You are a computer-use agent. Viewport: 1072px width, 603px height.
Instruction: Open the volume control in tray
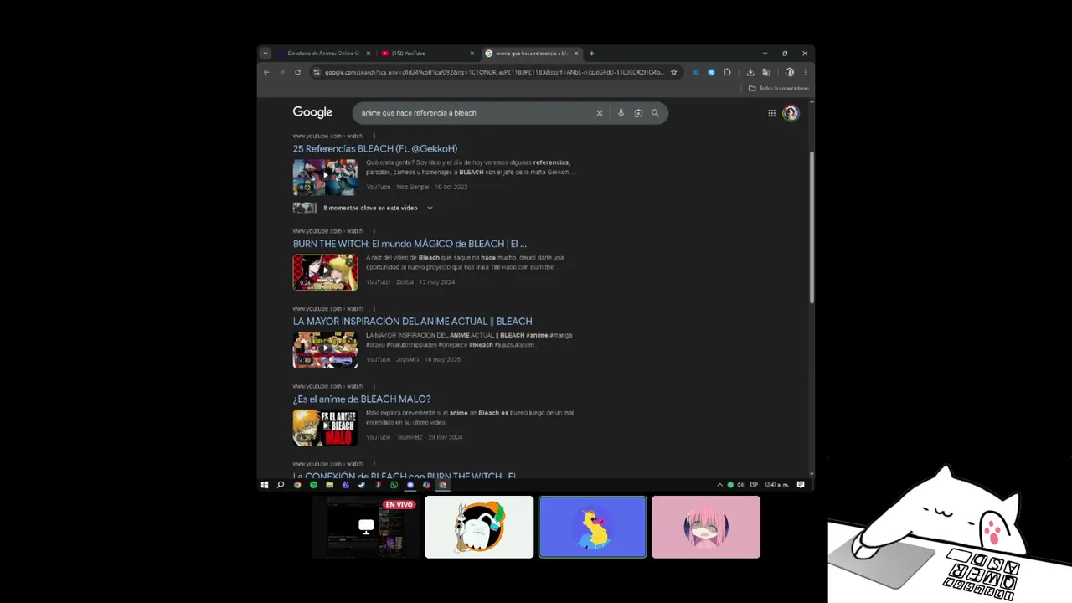[x=741, y=485]
